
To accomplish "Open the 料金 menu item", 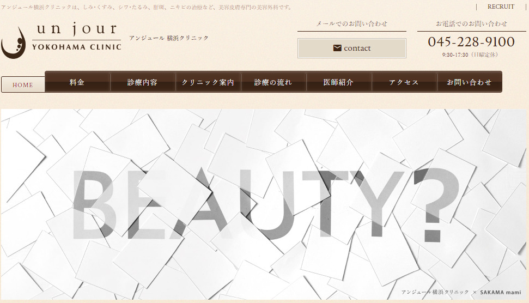I will (77, 82).
